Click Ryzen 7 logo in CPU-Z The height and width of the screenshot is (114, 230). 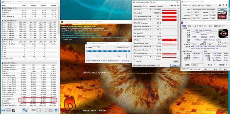pyautogui.click(x=223, y=33)
